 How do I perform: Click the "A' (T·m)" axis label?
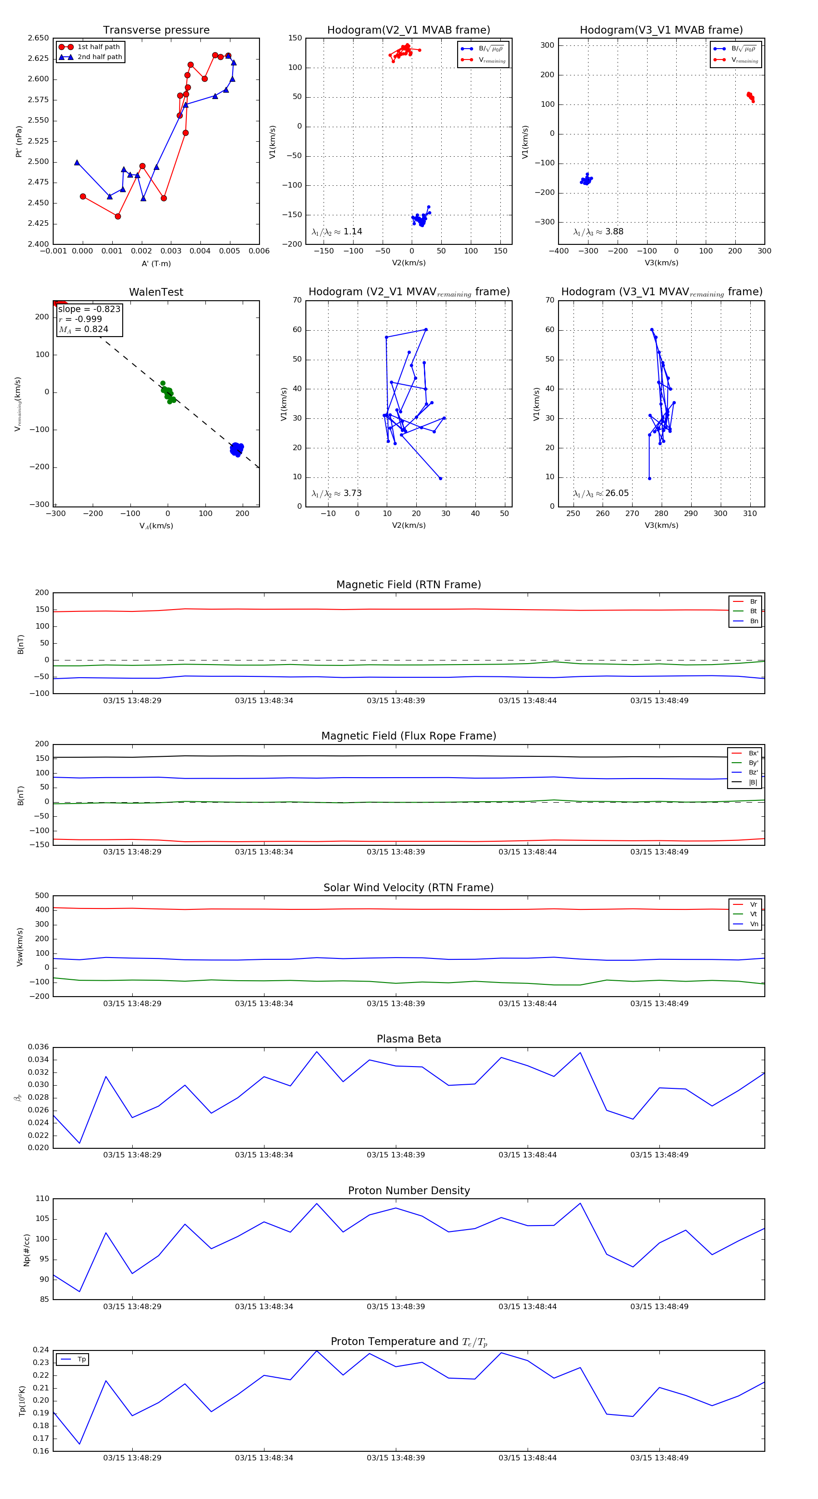[156, 263]
